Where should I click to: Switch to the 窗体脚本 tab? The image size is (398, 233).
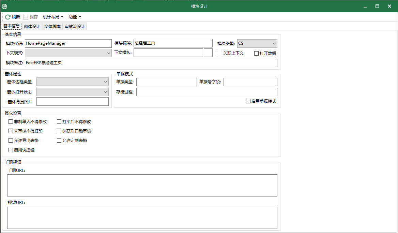click(x=52, y=26)
